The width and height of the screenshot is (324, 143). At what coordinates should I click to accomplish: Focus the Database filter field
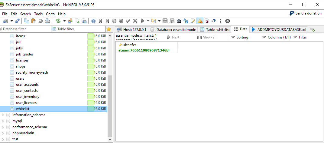coord(25,29)
